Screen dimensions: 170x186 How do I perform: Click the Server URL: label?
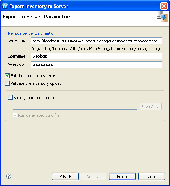tap(18, 41)
